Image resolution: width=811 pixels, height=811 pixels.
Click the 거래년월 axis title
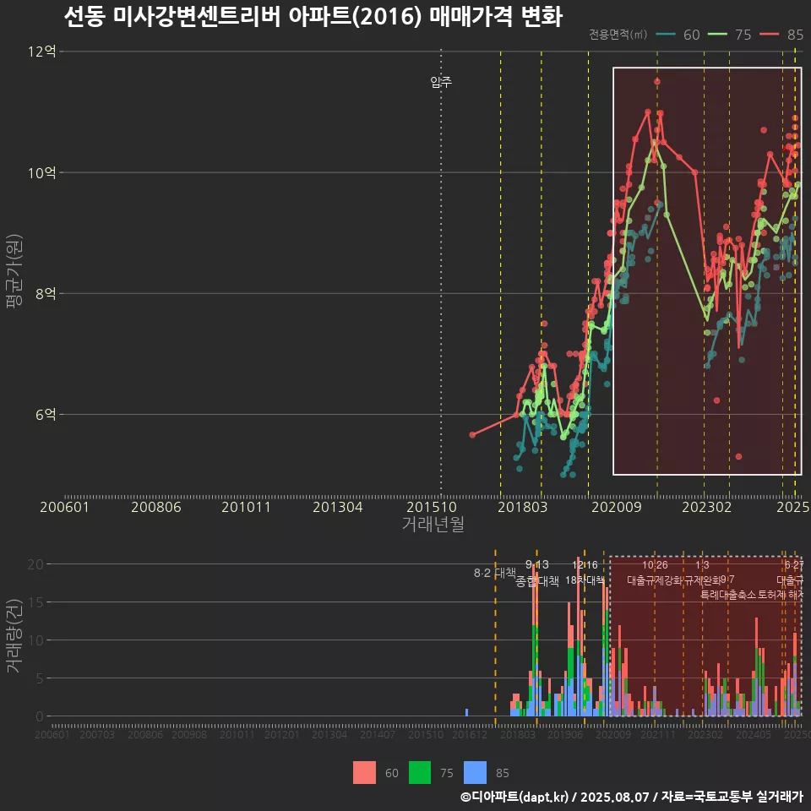[x=433, y=524]
